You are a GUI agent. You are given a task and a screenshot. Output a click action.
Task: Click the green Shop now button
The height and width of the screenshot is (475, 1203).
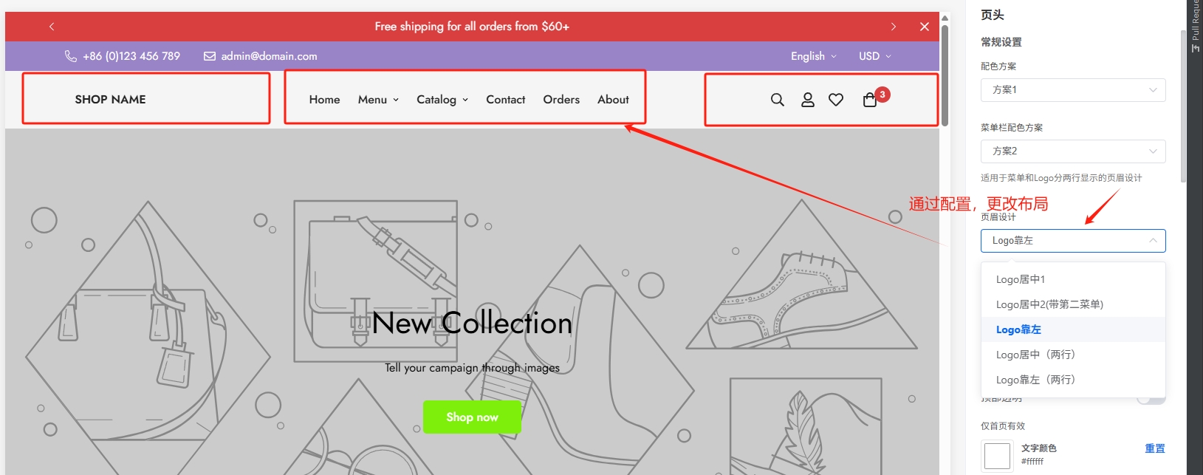[472, 417]
